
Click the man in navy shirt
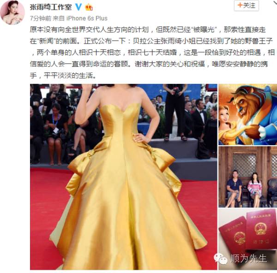pyautogui.click(x=234, y=189)
